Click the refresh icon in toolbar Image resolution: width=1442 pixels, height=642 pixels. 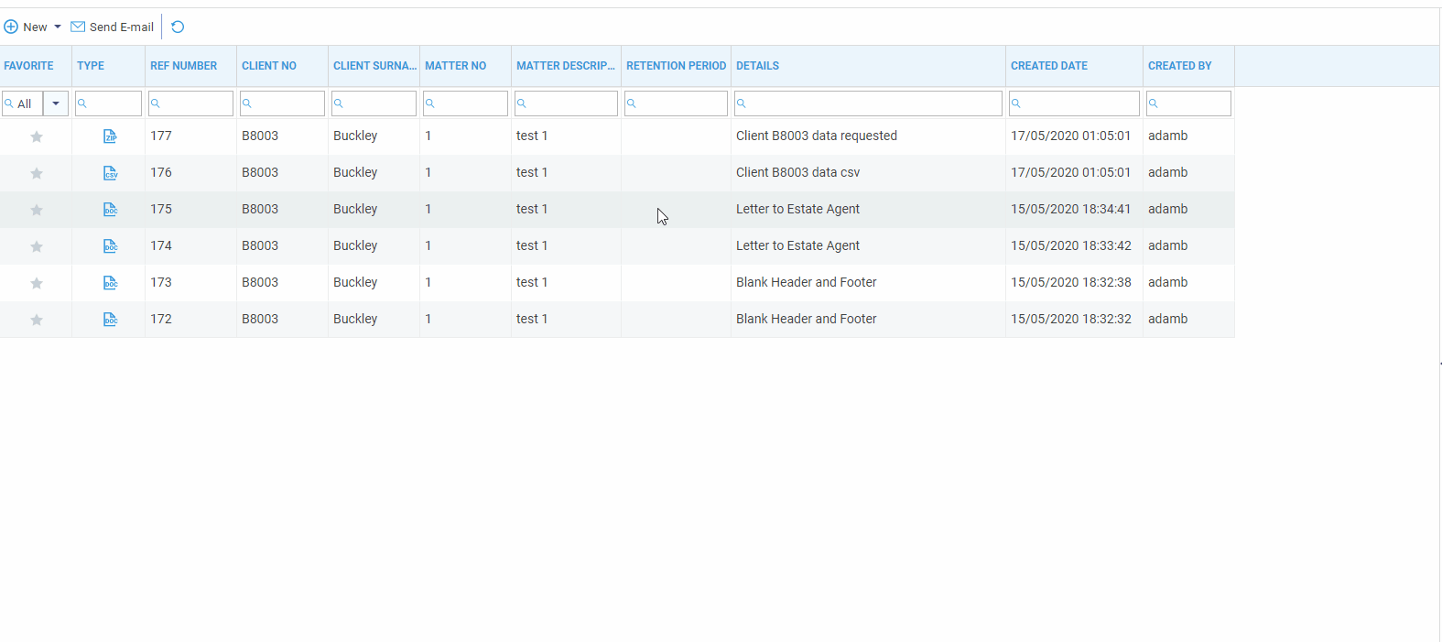(178, 27)
